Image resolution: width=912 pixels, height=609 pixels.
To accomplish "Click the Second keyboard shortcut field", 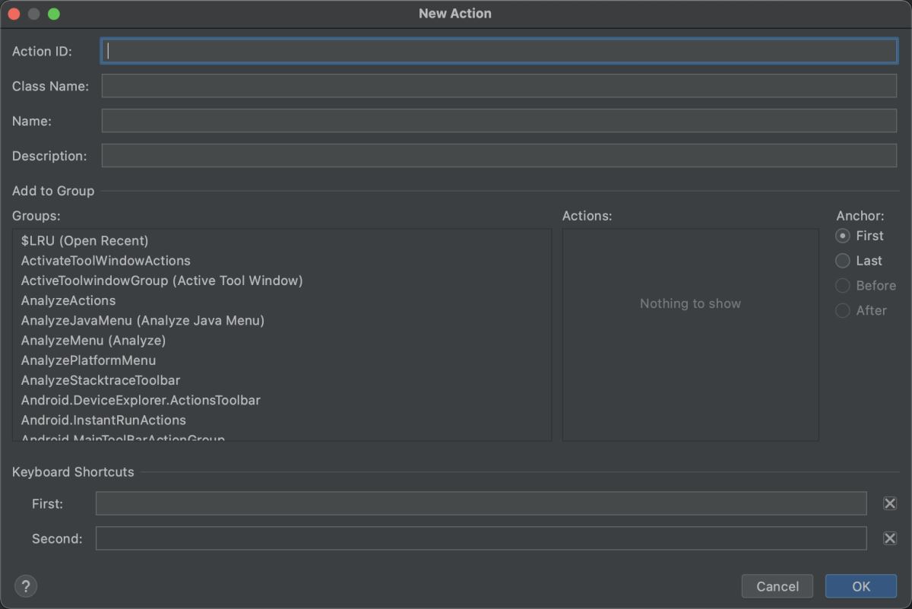I will [480, 538].
